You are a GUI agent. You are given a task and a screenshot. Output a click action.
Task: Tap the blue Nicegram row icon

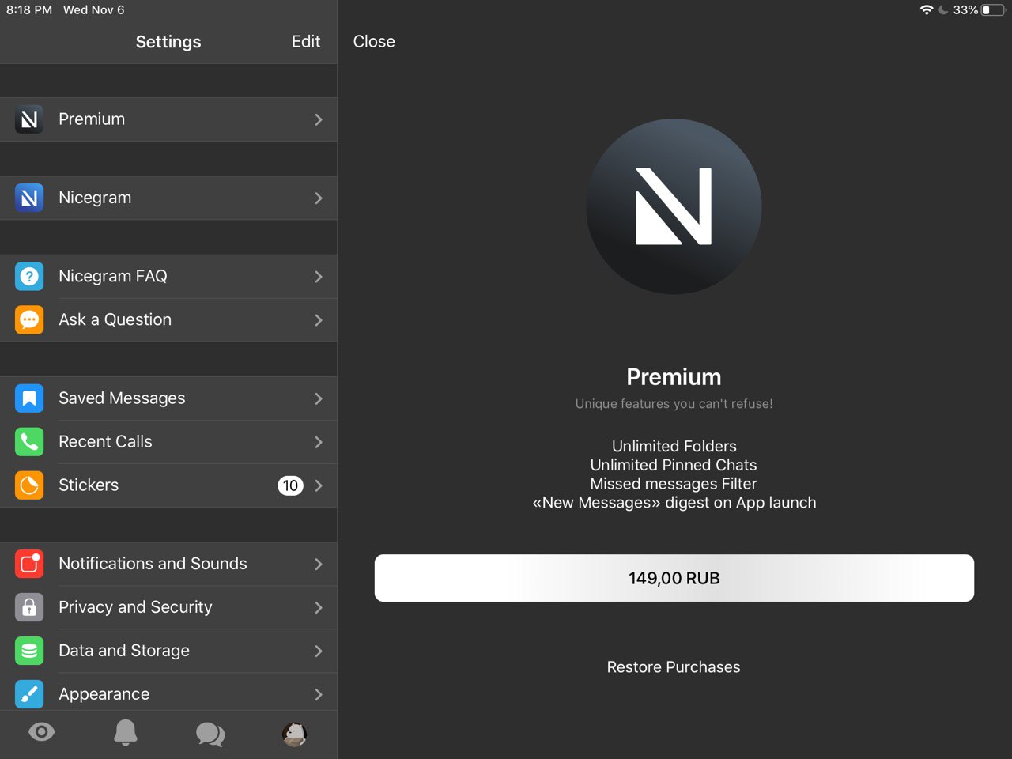(x=29, y=198)
